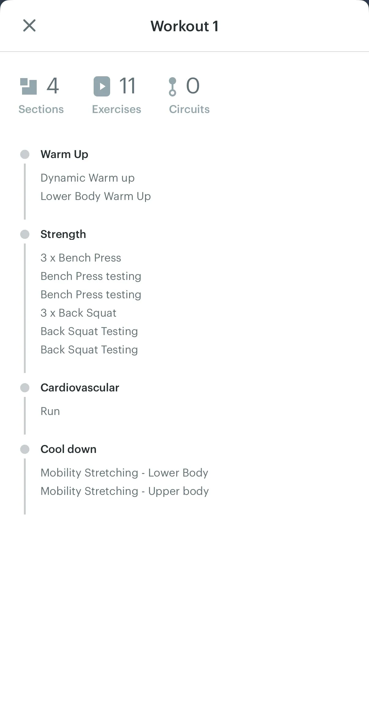Open Mobility Stretching - Upper body

(125, 491)
